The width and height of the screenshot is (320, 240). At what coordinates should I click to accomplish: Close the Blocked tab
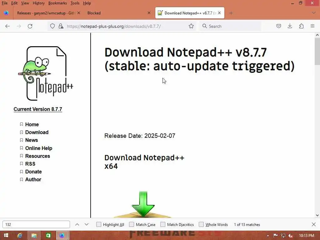click(149, 13)
